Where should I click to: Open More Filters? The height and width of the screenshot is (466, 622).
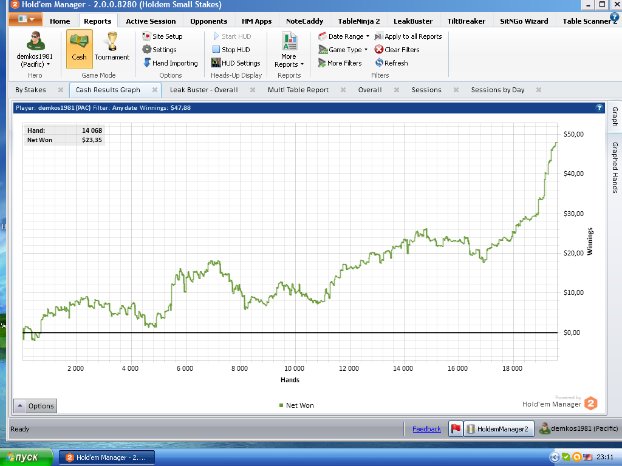(340, 63)
